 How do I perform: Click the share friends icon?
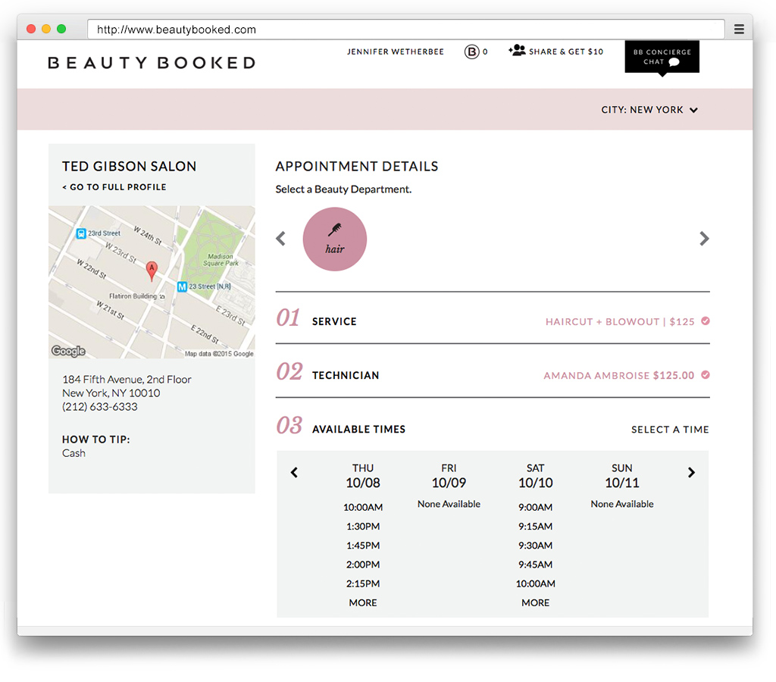pos(517,51)
